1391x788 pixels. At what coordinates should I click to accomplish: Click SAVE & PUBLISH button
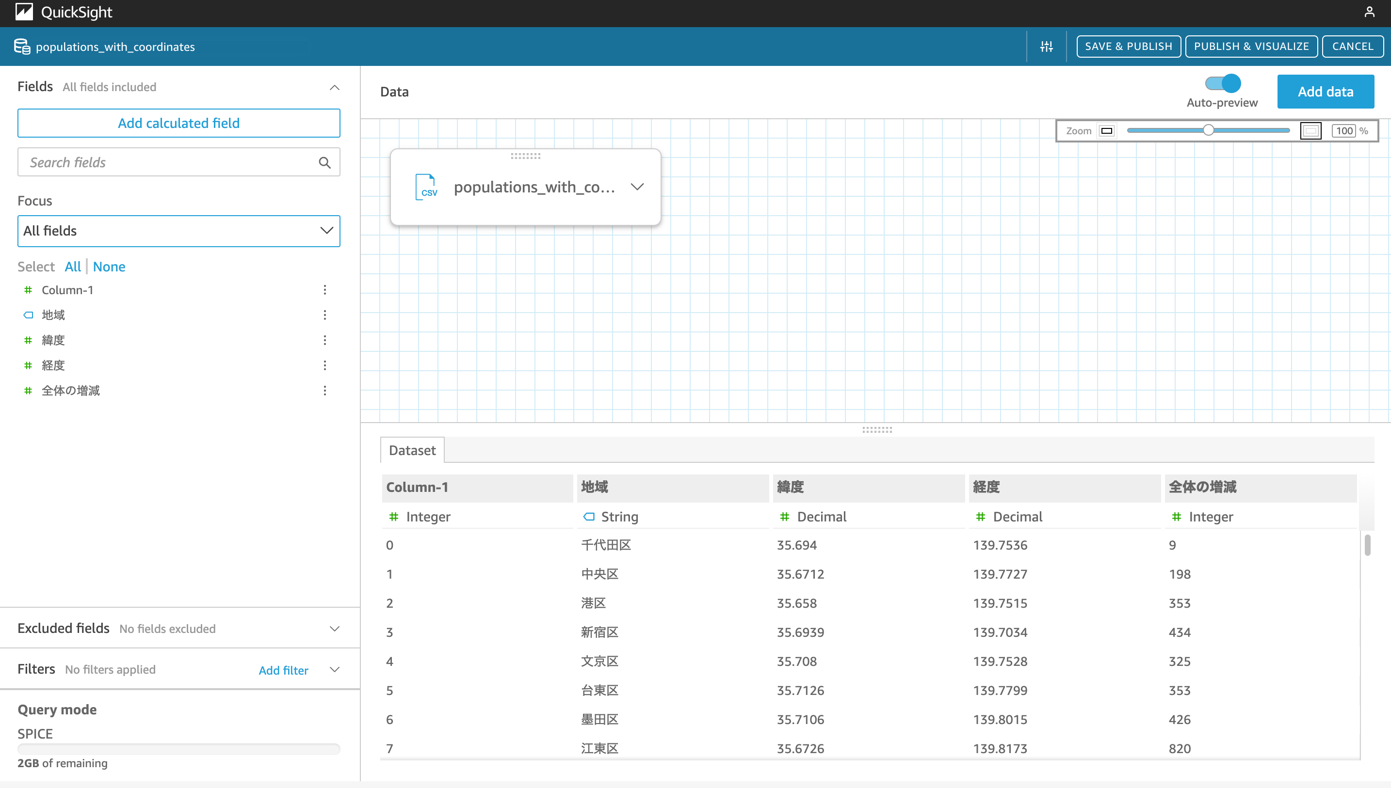(x=1129, y=47)
